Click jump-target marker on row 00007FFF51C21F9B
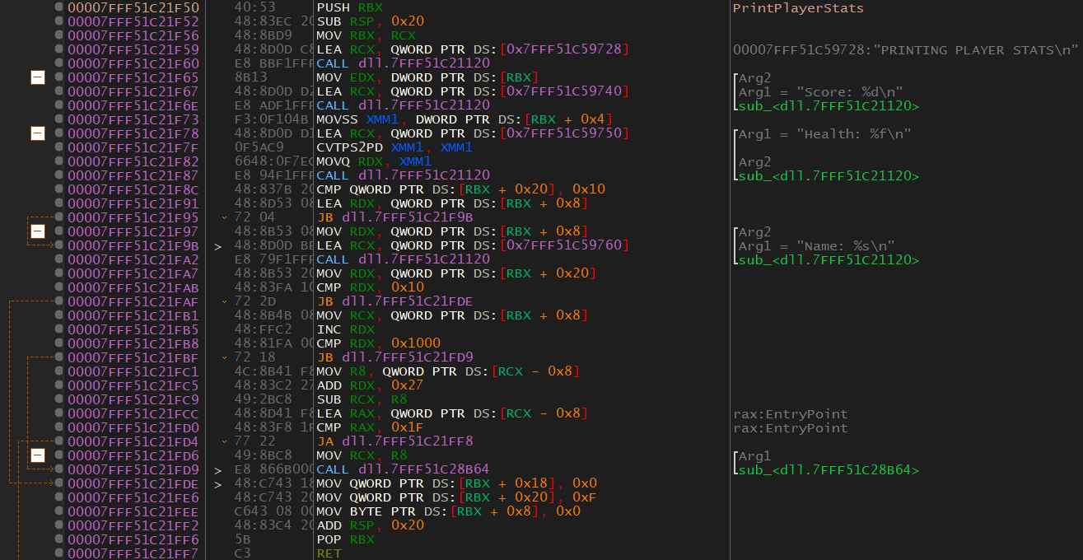Viewport: 1083px width, 560px height. pos(218,246)
